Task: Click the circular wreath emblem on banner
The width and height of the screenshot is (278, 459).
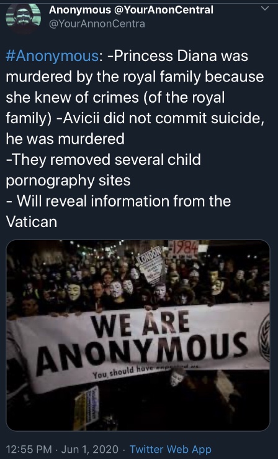Action: tap(264, 337)
